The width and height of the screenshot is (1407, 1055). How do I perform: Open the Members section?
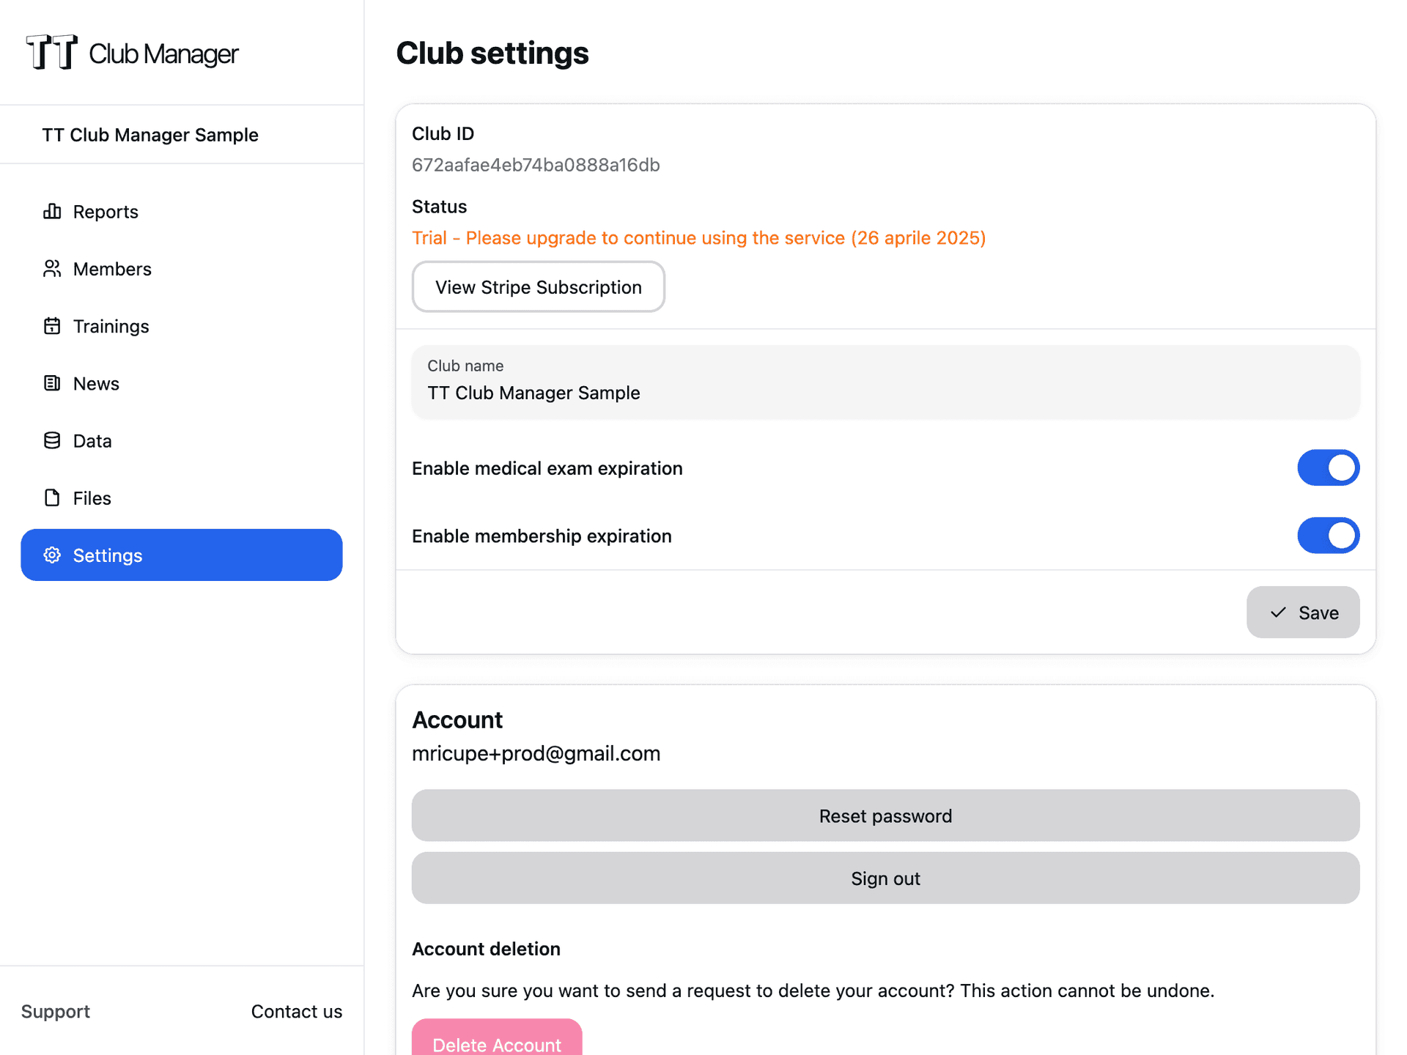pos(112,269)
